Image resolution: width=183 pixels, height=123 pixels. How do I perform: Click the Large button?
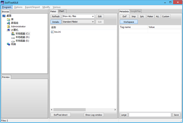point(124,115)
